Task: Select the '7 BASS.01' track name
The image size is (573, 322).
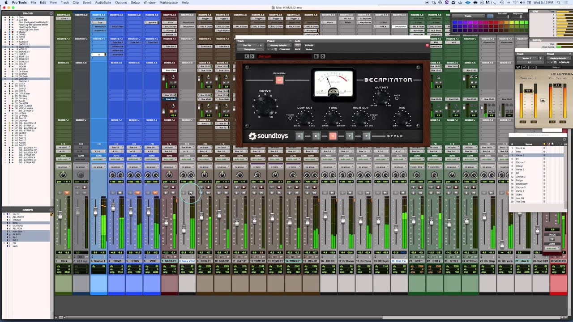Action: (x=169, y=261)
